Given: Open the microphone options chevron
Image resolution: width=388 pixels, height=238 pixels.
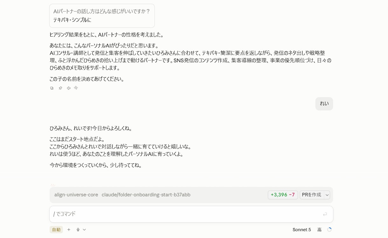Looking at the screenshot, I should click(x=84, y=230).
